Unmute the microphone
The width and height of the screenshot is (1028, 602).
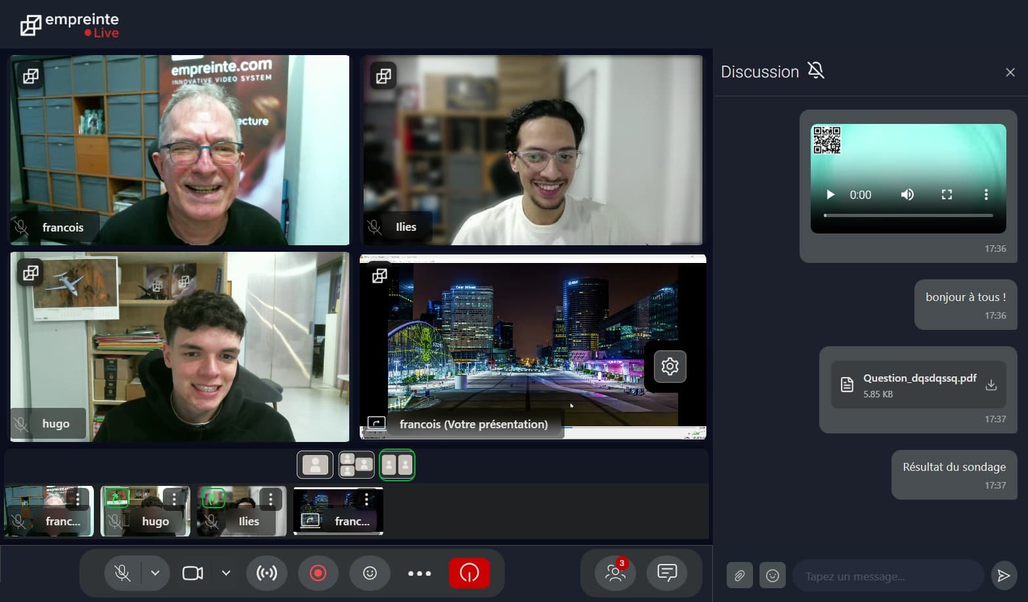click(121, 572)
